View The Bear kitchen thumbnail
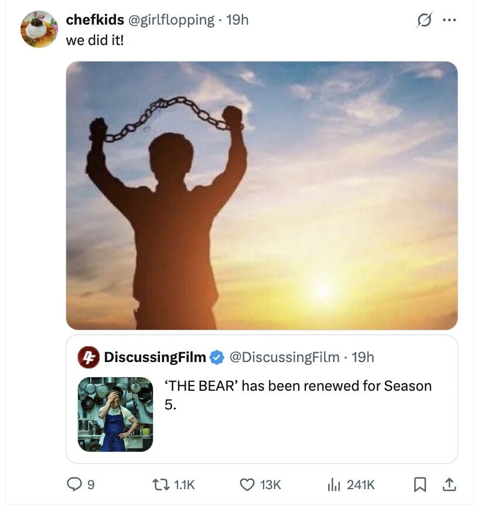This screenshot has width=484, height=505. (115, 414)
